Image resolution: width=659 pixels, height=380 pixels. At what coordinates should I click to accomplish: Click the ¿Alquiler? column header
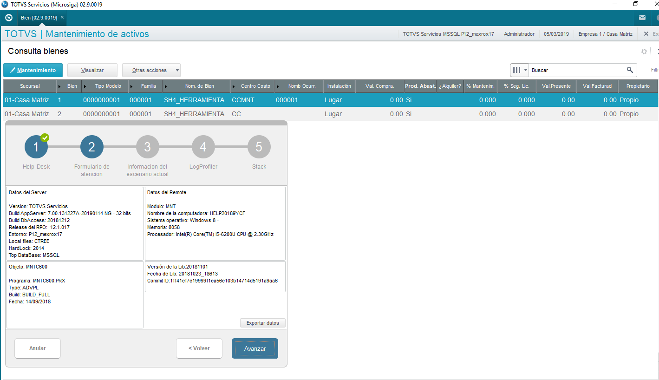pos(450,86)
